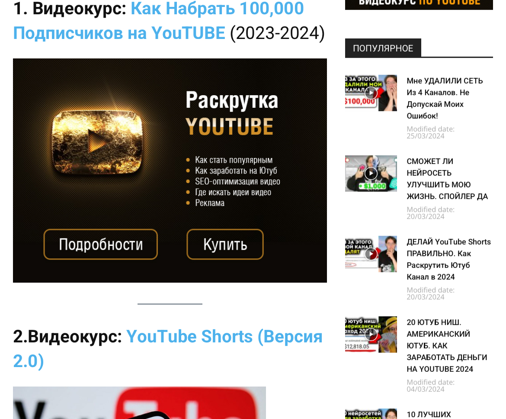The height and width of the screenshot is (419, 506).
Task: Open the 'Как Набрать 100,000 Подписчиков на YouTUBE' link
Action: click(x=158, y=21)
